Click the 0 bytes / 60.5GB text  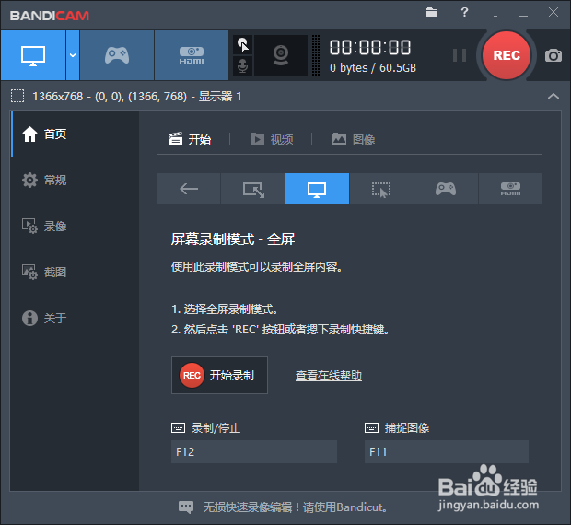click(373, 68)
